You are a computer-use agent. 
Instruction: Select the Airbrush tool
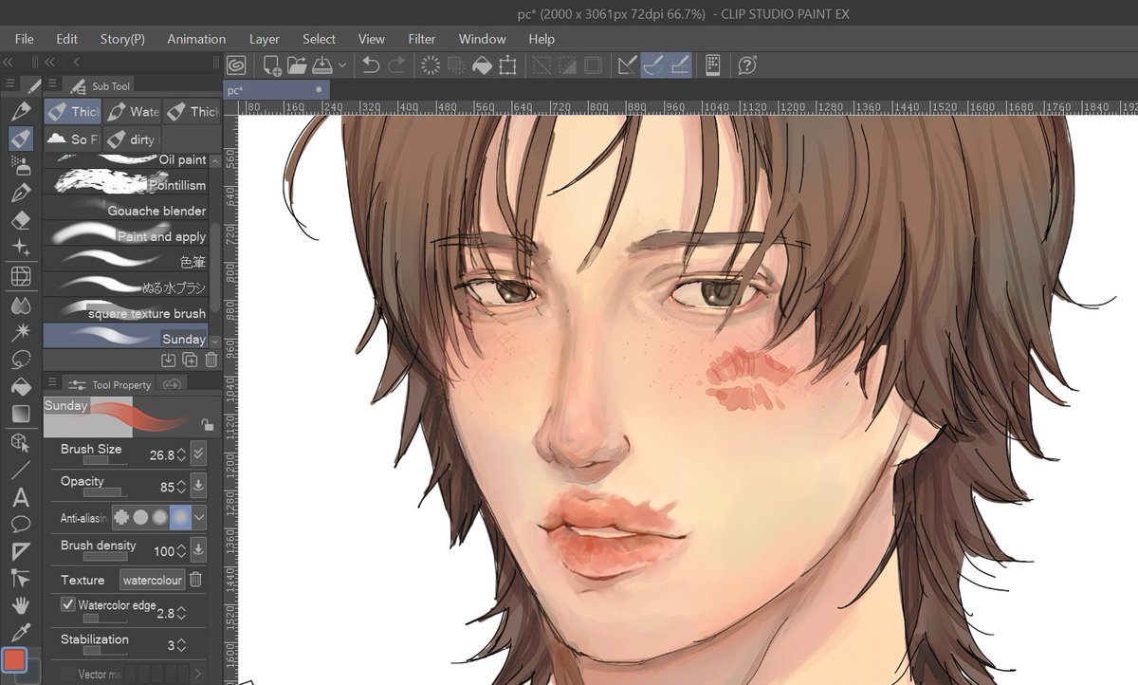click(21, 166)
